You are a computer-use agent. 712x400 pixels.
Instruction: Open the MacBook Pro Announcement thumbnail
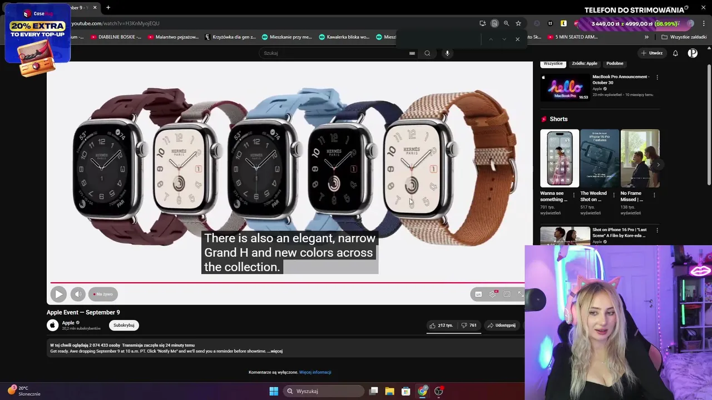[565, 87]
